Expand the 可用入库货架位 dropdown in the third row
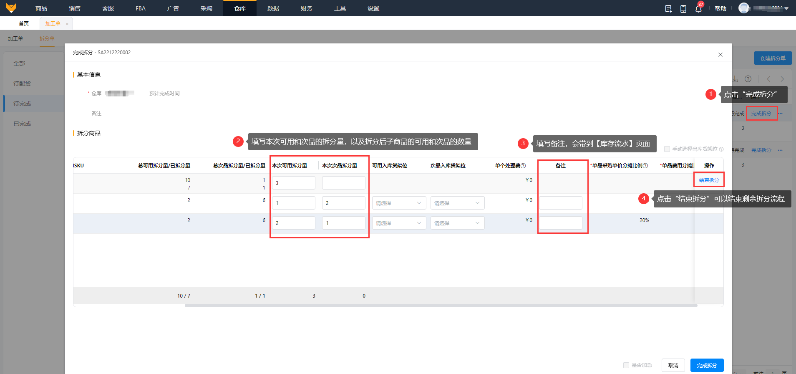Viewport: 796px width, 374px height. click(x=399, y=223)
